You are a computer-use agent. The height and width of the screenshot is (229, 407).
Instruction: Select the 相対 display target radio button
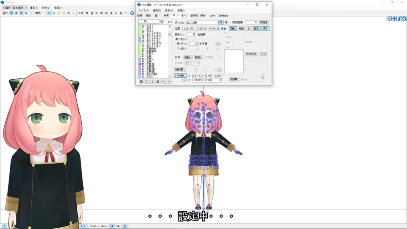(178, 48)
